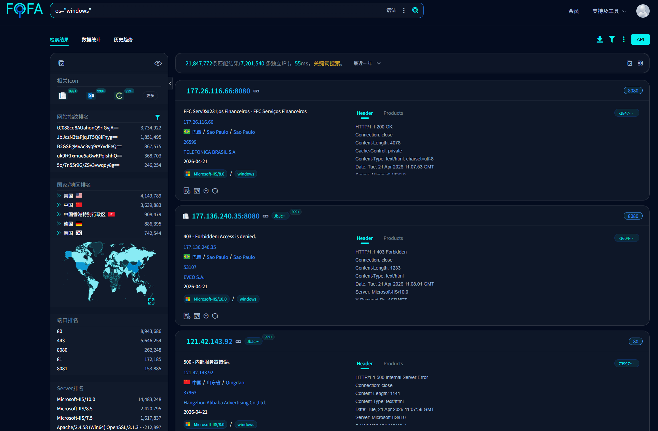
Task: Switch to the 数据统计 tab
Action: [91, 40]
